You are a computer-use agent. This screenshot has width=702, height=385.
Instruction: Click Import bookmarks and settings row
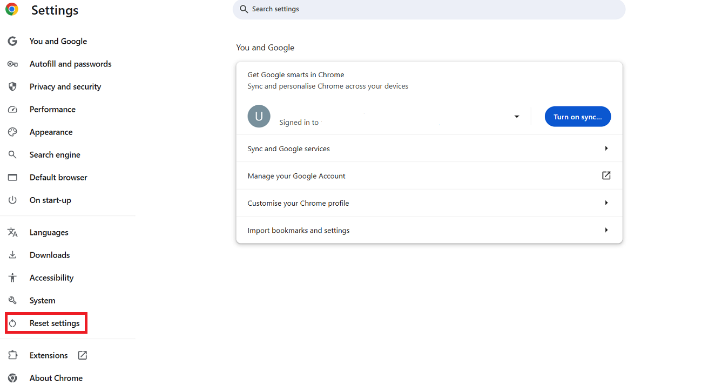[429, 230]
